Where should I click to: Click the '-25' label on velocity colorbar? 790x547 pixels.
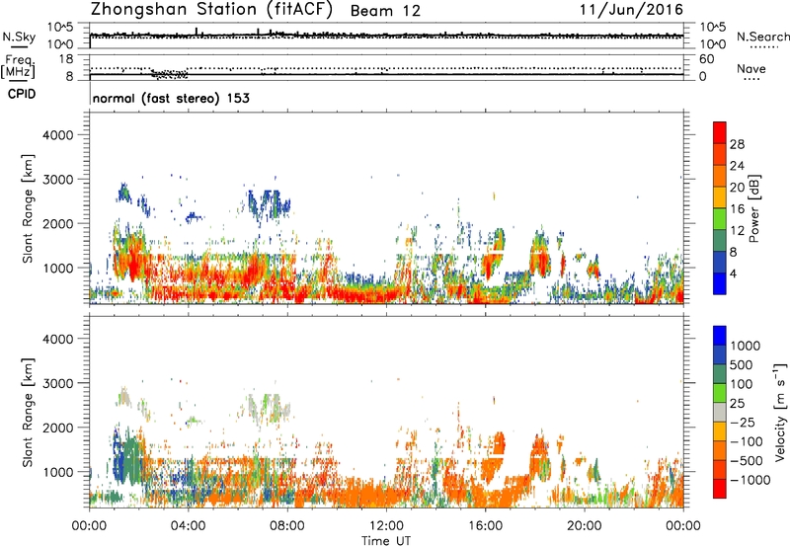tap(743, 422)
